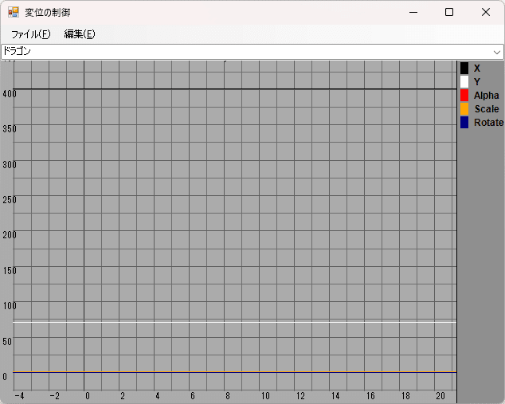Viewport: 505px width, 404px height.
Task: Select the red Alpha color swatch
Action: (x=464, y=96)
